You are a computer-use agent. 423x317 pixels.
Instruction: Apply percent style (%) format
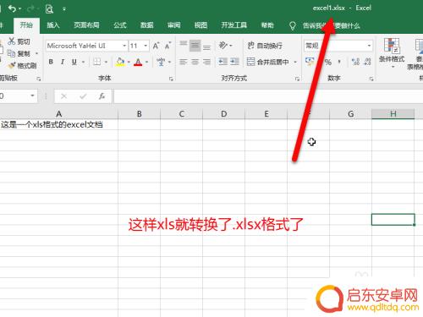328,62
